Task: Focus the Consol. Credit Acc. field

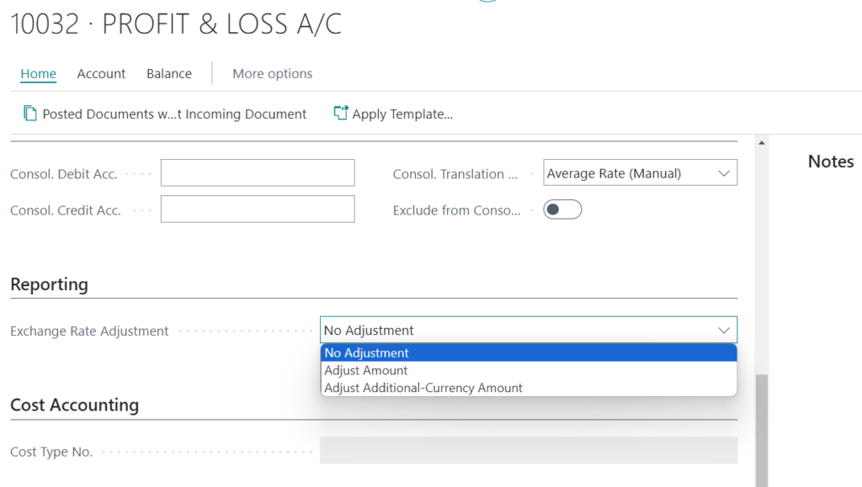Action: pos(258,209)
